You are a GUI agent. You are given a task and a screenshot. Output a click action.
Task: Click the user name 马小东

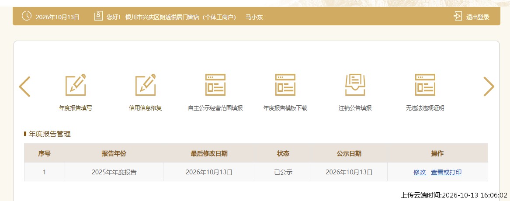click(x=254, y=17)
